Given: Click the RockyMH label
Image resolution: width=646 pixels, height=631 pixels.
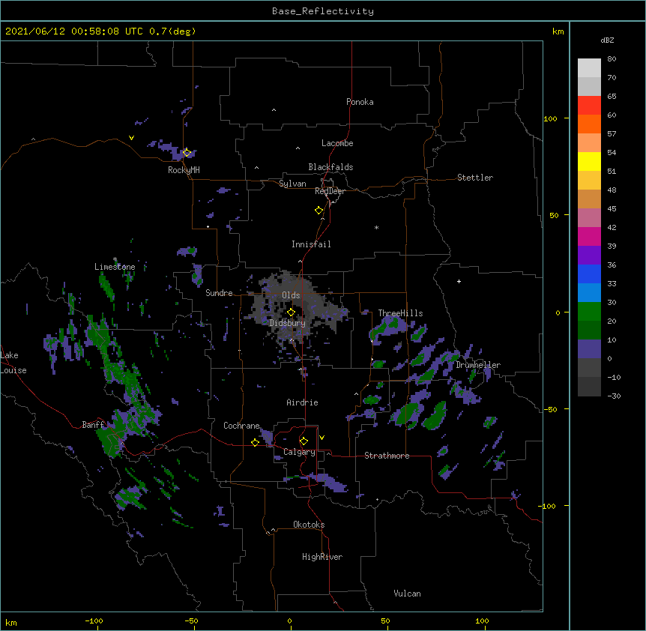Looking at the screenshot, I should tap(184, 170).
